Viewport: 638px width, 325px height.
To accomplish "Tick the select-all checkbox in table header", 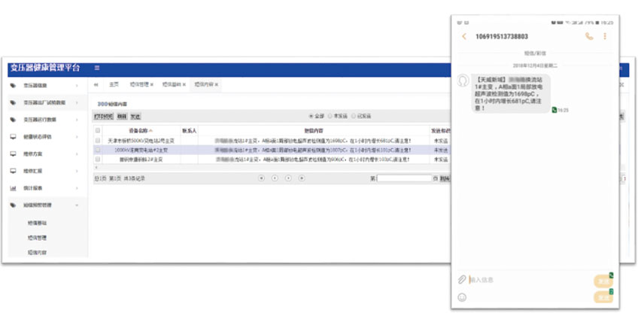I will point(97,130).
